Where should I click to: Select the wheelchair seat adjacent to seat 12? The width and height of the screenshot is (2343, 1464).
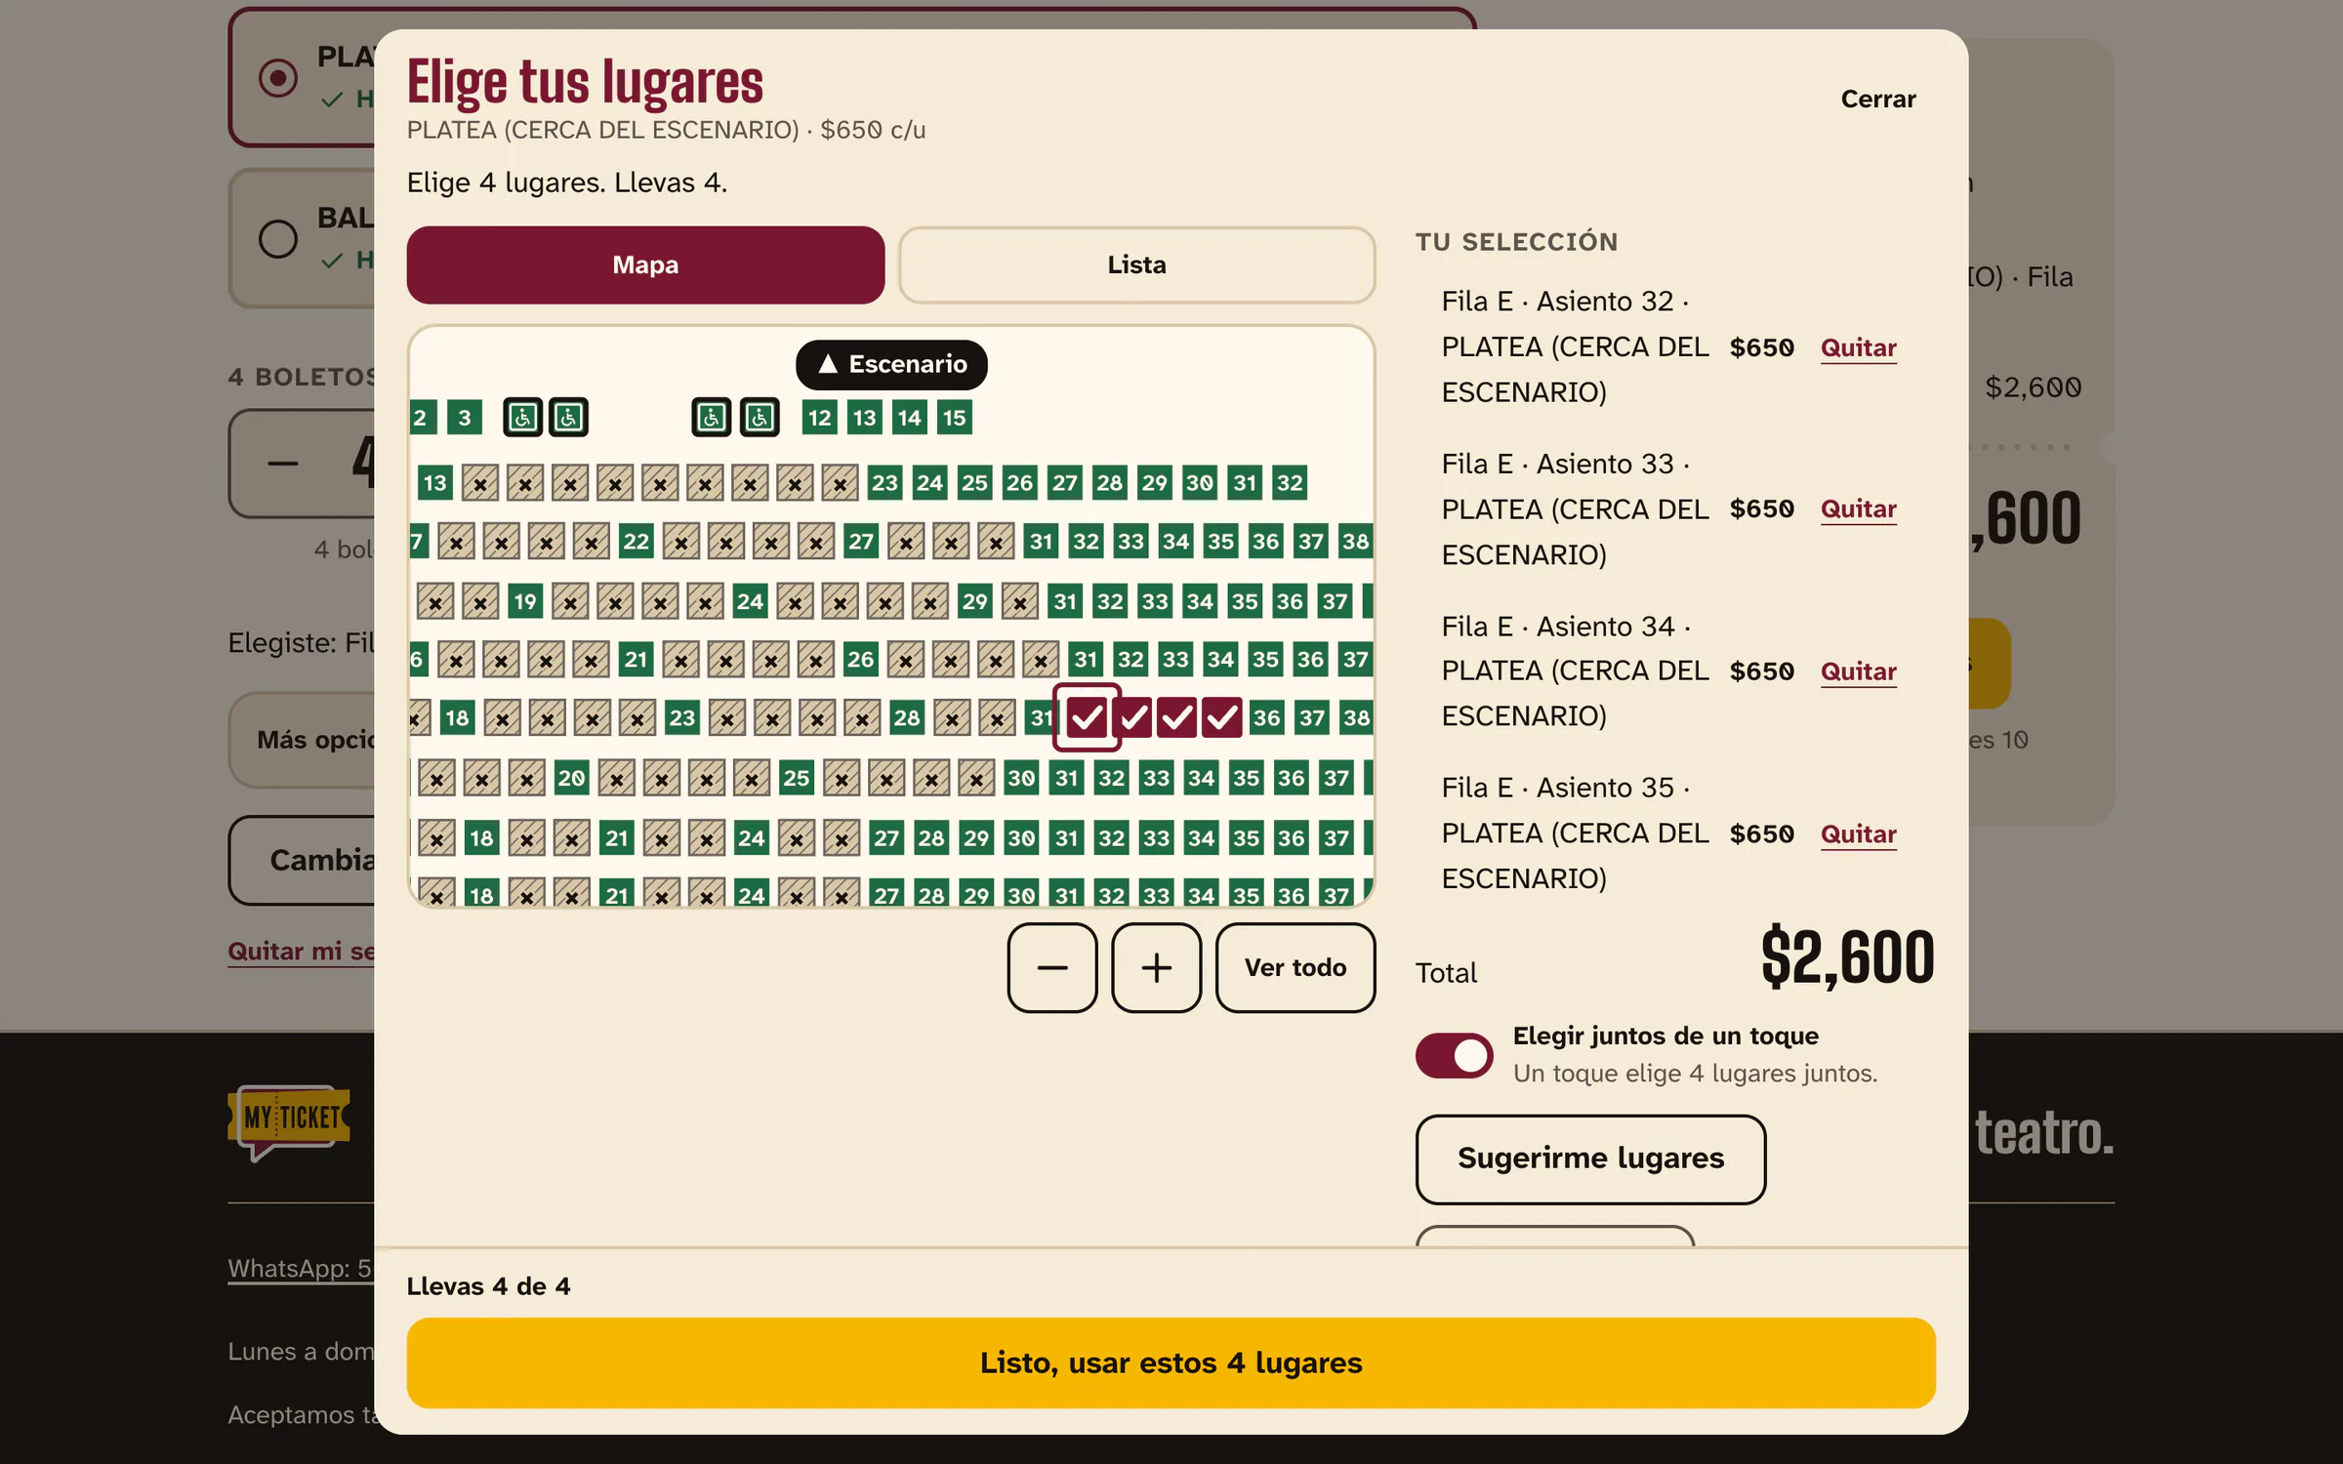pos(760,418)
